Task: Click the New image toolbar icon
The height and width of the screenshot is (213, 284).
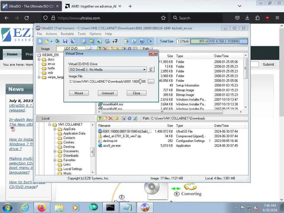Action: tap(40, 42)
